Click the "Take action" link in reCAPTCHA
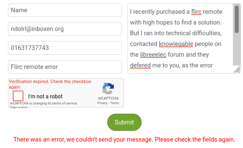Screen dimensions: 243x148 point(19,107)
